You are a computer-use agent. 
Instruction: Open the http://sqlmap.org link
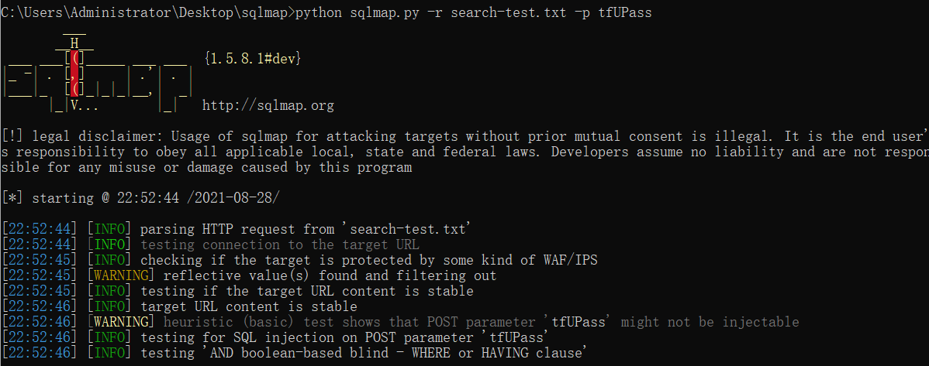[x=268, y=105]
